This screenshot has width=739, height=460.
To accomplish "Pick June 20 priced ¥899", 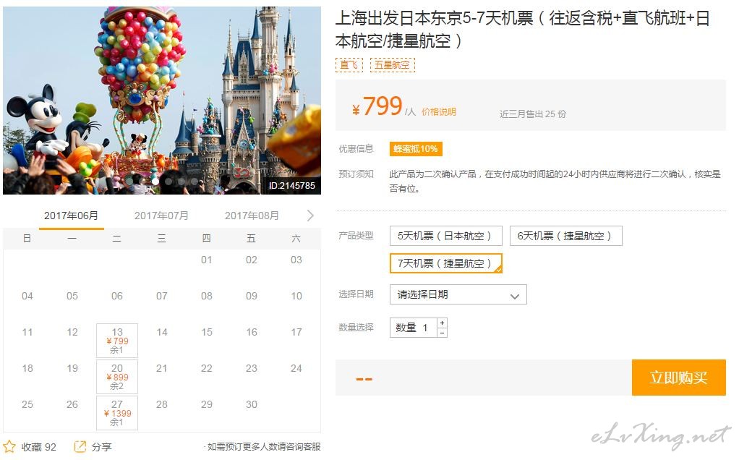I will 117,377.
